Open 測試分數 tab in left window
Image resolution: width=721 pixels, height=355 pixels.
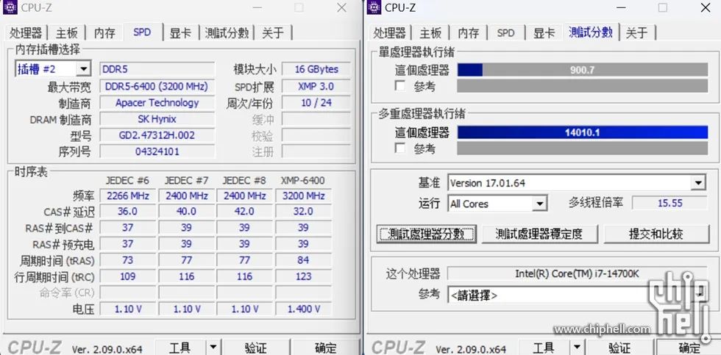pyautogui.click(x=227, y=32)
